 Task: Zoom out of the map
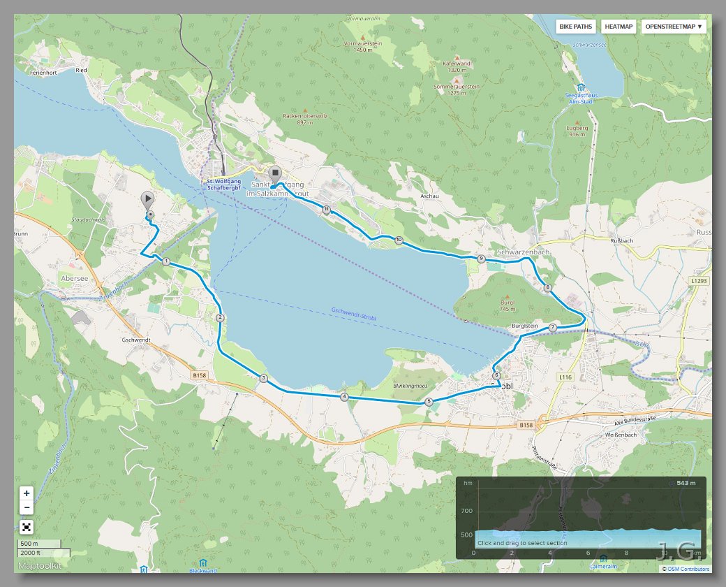point(27,507)
